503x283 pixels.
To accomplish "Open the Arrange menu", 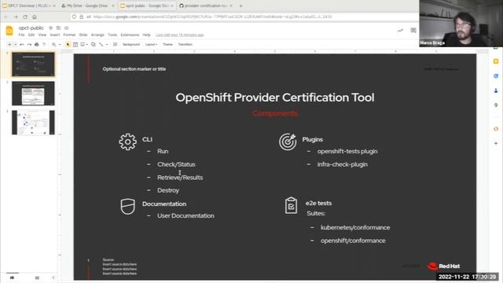I will click(97, 35).
